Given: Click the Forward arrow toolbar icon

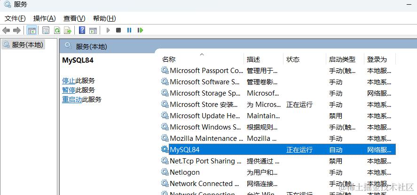Looking at the screenshot, I should [x=17, y=30].
